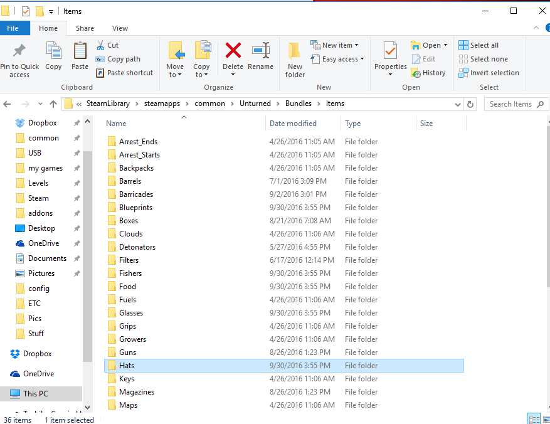
Task: Click Select none in the ribbon
Action: 484,59
